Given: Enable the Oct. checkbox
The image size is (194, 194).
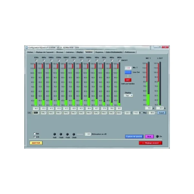Looking at the screenshot, I should (35, 134).
